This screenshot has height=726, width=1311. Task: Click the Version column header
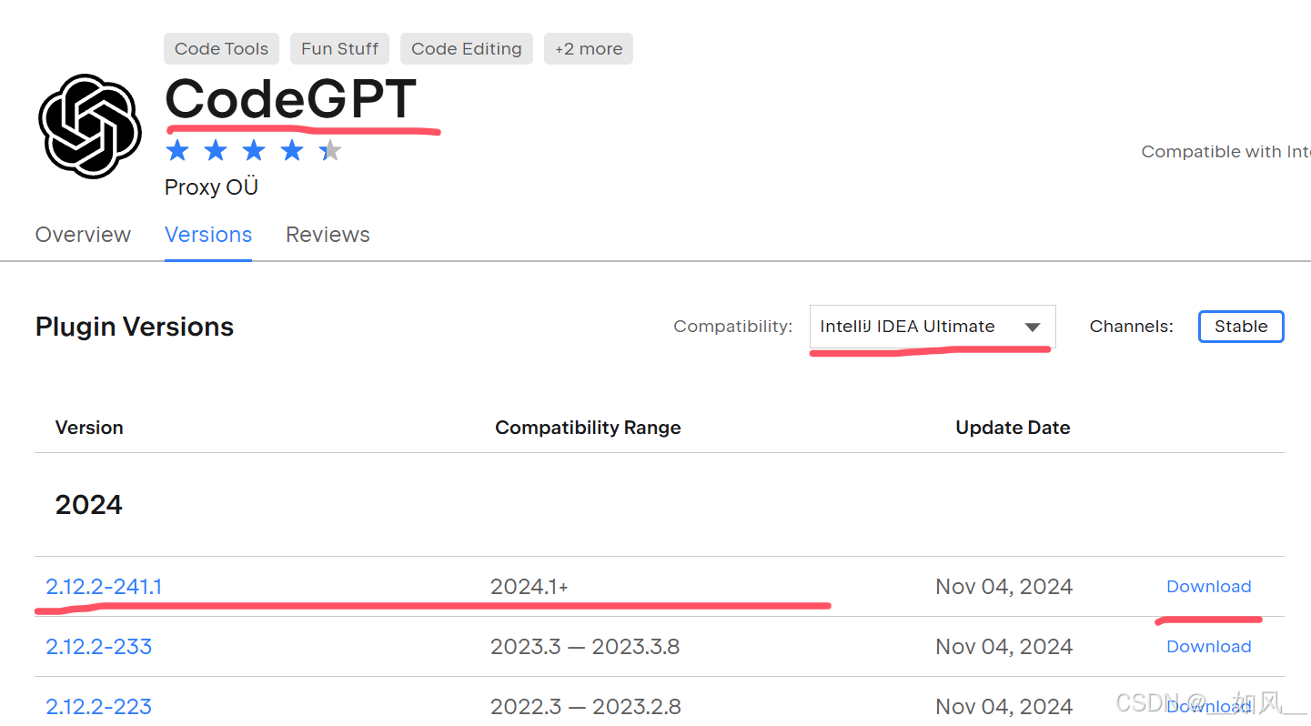pos(89,428)
